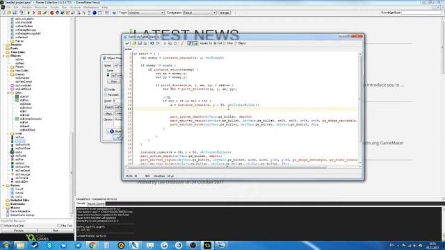This screenshot has width=445, height=250.
Task: Select the Self radio button in Applies To
Action: pos(215,43)
